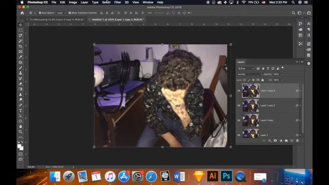Click the background color swatch
This screenshot has width=329, height=185.
[22, 149]
